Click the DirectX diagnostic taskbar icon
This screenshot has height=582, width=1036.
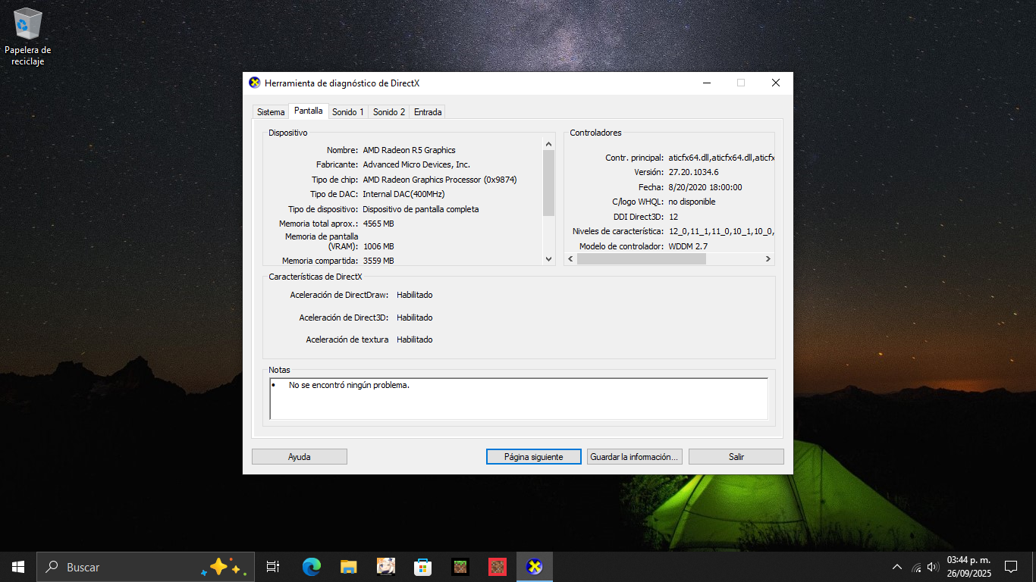point(535,567)
